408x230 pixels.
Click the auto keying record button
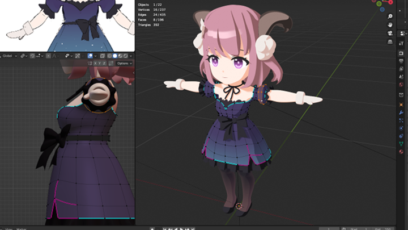click(152, 229)
